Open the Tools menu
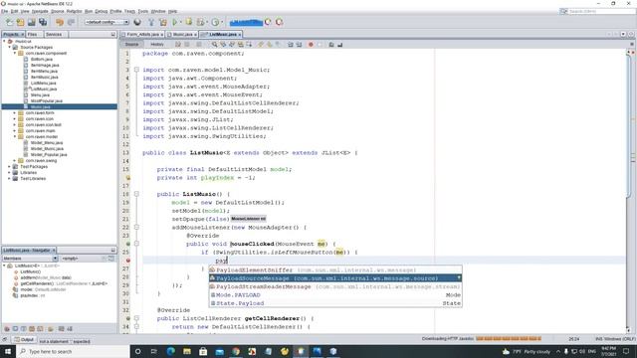637x358 pixels. pyautogui.click(x=143, y=11)
